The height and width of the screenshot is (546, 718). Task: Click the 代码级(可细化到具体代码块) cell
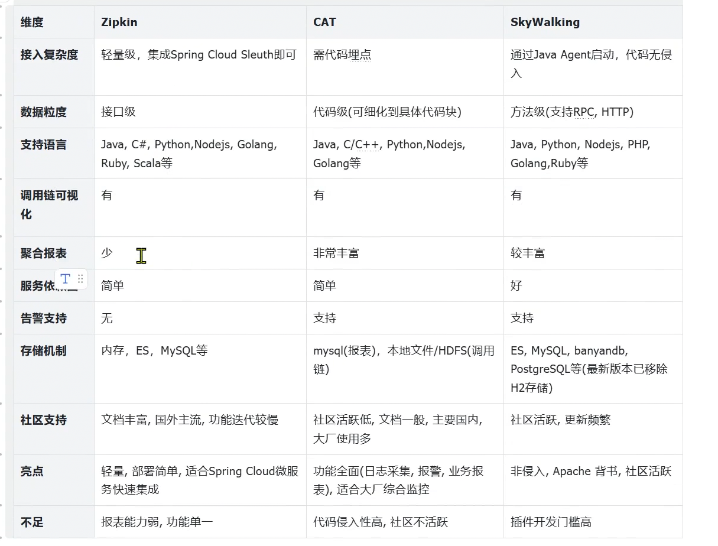click(x=405, y=112)
